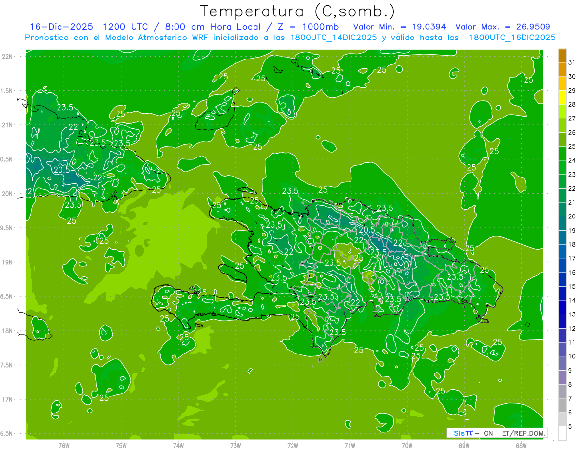This screenshot has width=585, height=452.
Task: Click the 28 label on the color scale
Action: click(572, 104)
